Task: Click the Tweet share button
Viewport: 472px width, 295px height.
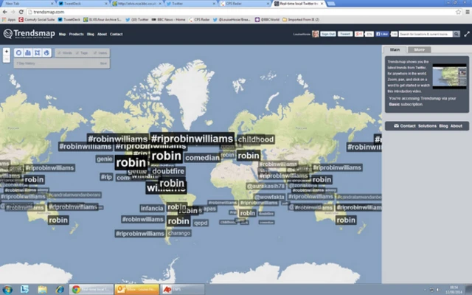Action: [344, 34]
